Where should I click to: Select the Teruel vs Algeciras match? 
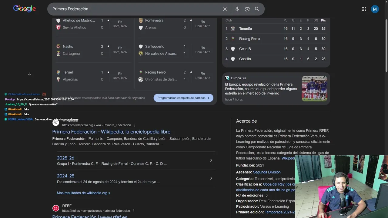(93, 76)
